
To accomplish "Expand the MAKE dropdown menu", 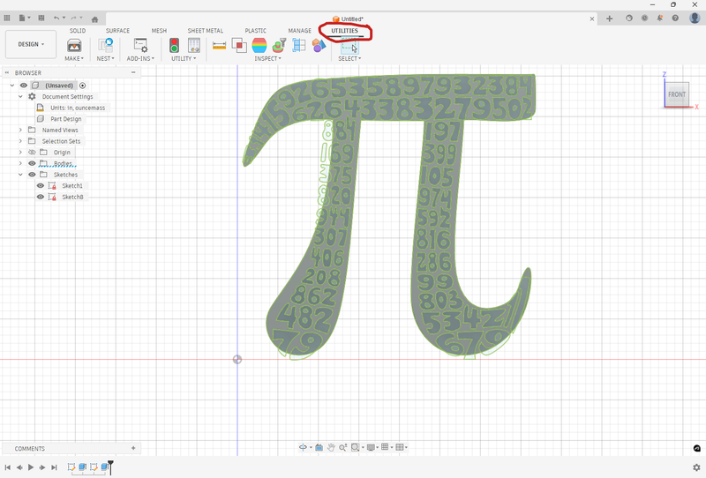I will (74, 58).
